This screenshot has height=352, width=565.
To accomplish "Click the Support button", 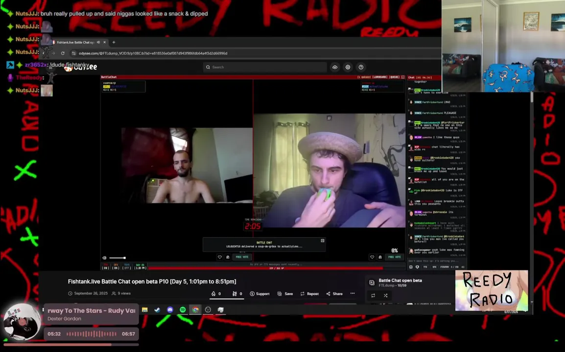I will point(260,294).
